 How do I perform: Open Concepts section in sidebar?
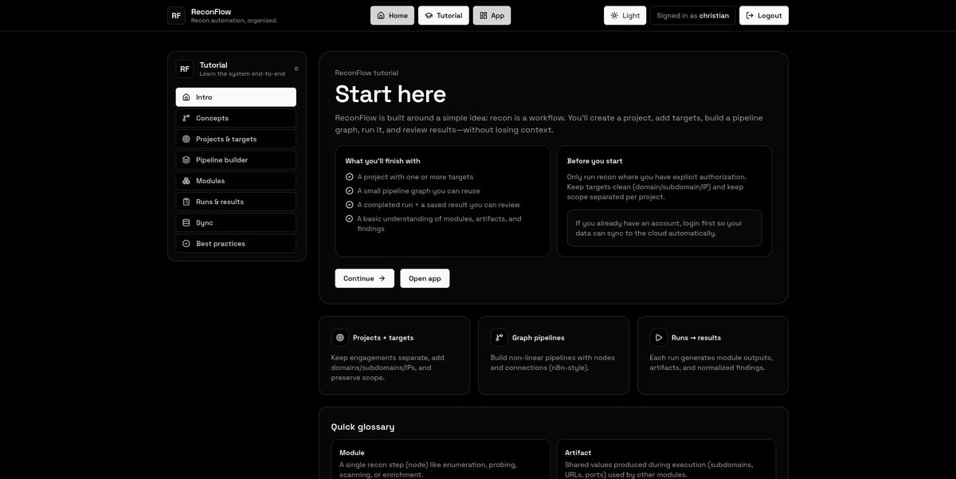click(236, 118)
